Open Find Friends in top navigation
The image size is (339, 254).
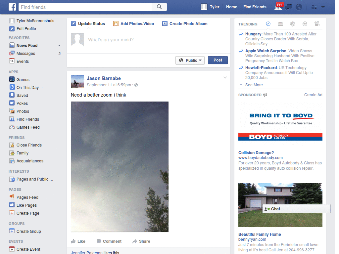(255, 7)
